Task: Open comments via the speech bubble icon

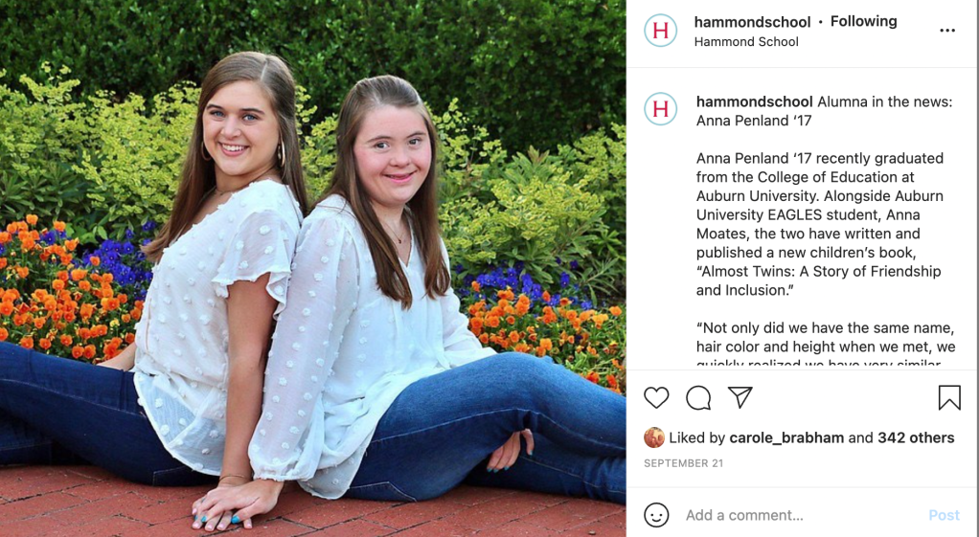Action: coord(698,397)
